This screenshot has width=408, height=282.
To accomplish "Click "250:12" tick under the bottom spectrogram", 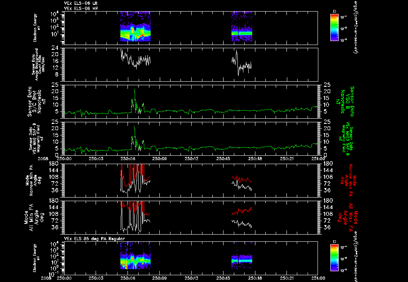I will point(191,278).
